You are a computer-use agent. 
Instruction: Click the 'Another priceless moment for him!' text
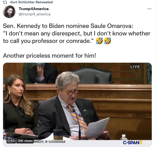click(x=49, y=56)
